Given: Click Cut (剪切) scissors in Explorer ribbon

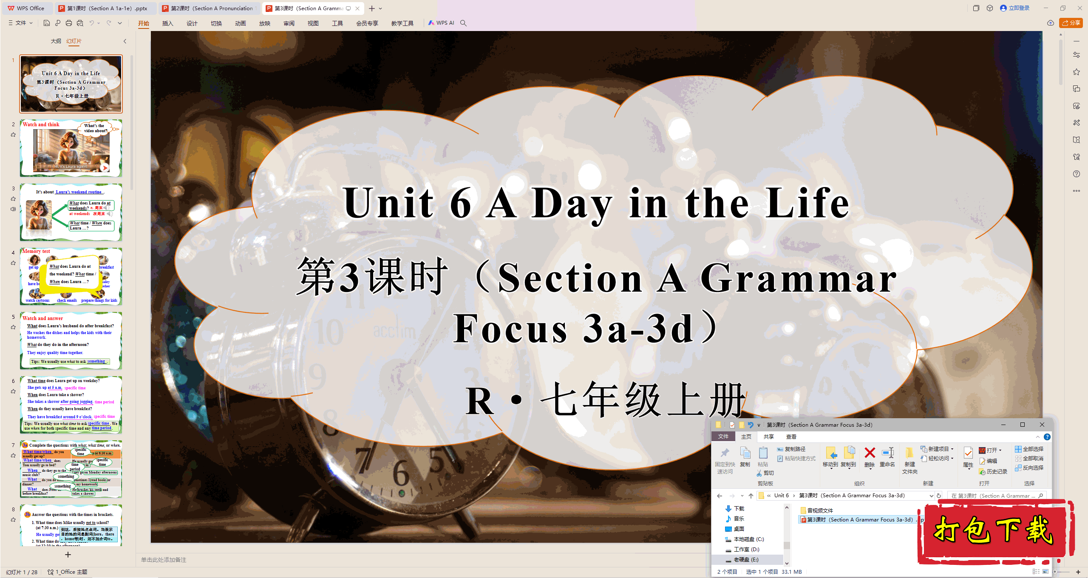Looking at the screenshot, I should coord(765,473).
